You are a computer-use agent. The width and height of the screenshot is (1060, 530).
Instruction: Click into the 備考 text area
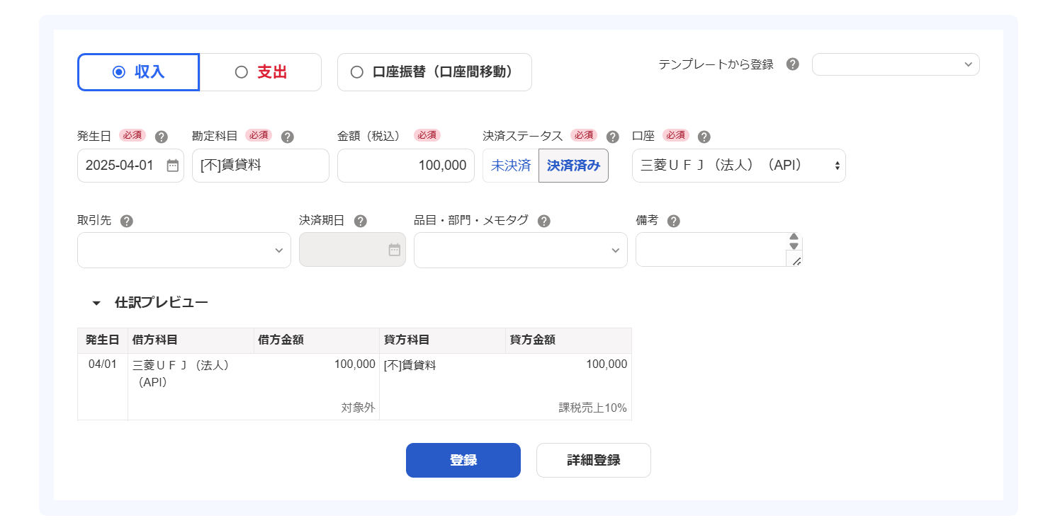tap(711, 250)
